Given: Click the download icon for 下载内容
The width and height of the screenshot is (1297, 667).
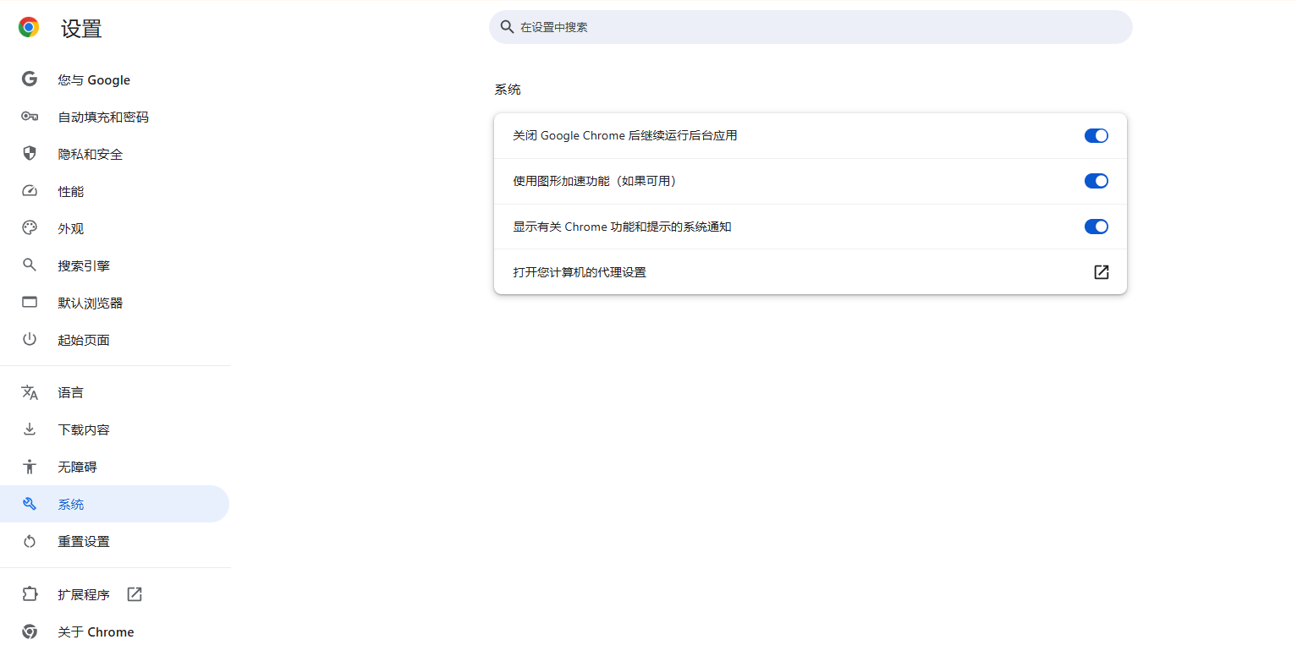Looking at the screenshot, I should pyautogui.click(x=30, y=429).
